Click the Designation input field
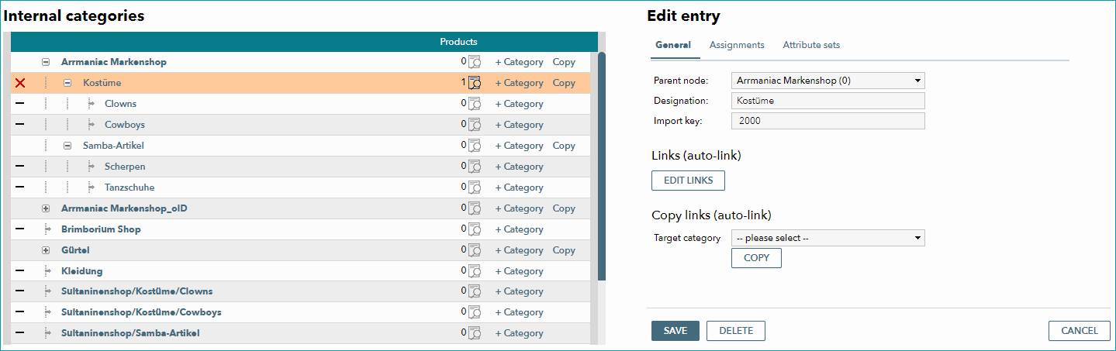 tap(827, 101)
